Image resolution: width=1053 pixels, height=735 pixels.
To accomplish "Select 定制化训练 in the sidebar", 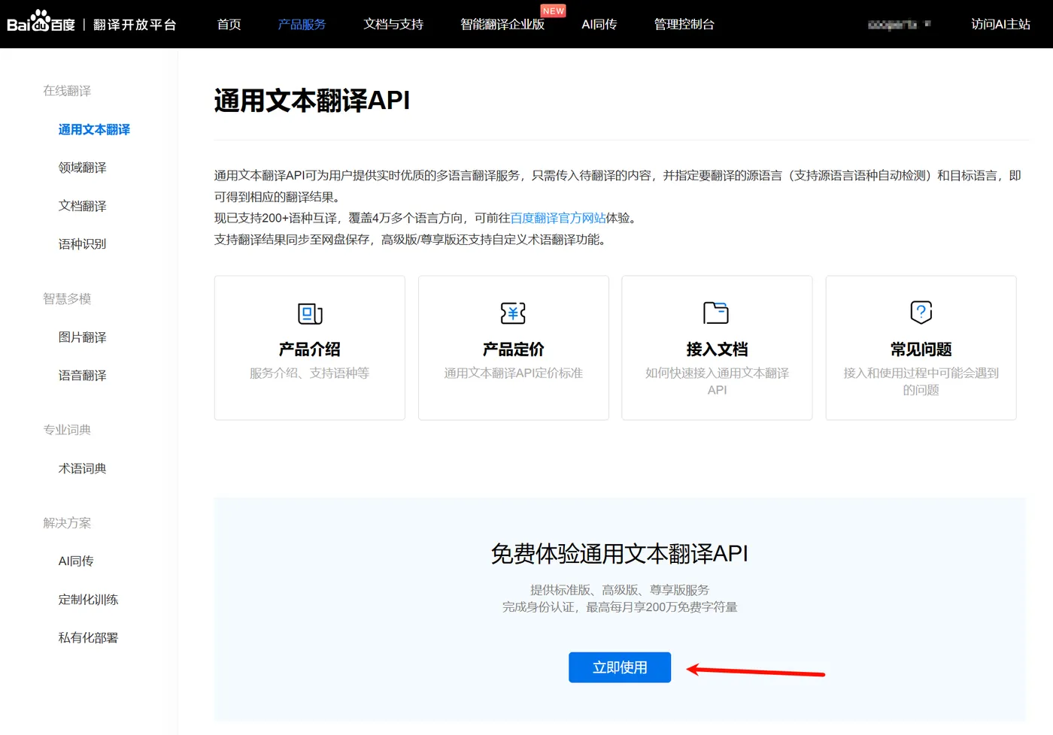I will [88, 600].
